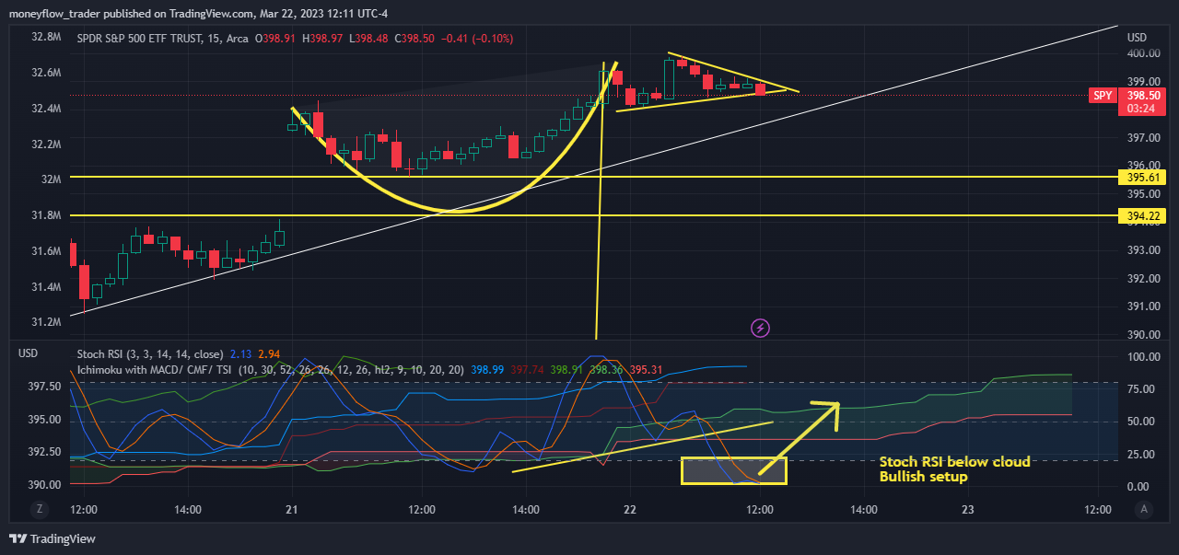Viewport: 1179px width, 555px height.
Task: Click the low value L398.48 in legend
Action: pos(368,39)
